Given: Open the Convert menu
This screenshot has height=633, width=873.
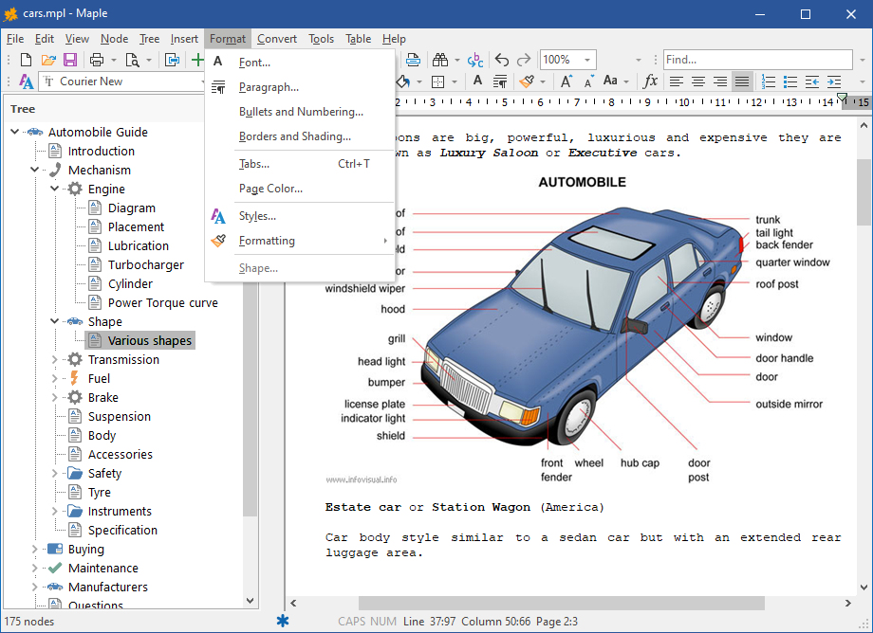Looking at the screenshot, I should [x=277, y=39].
